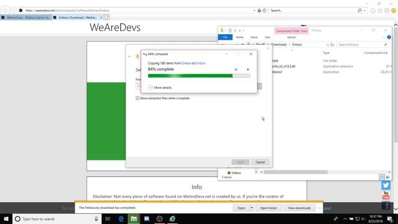Open the browser home icon

(x=373, y=11)
